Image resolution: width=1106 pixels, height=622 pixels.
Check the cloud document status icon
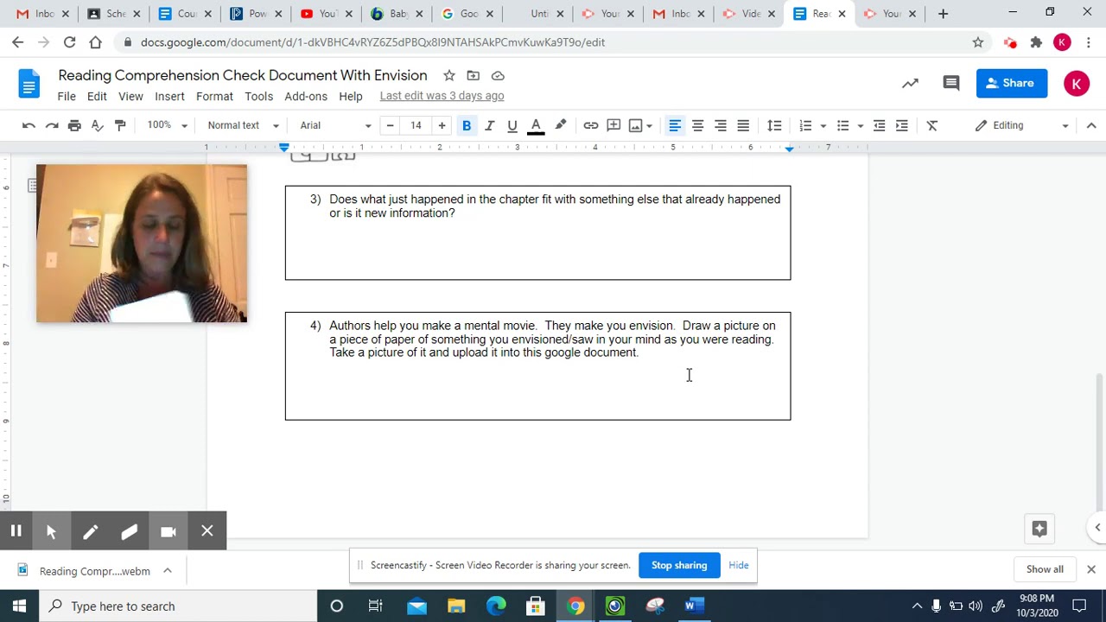pyautogui.click(x=498, y=75)
